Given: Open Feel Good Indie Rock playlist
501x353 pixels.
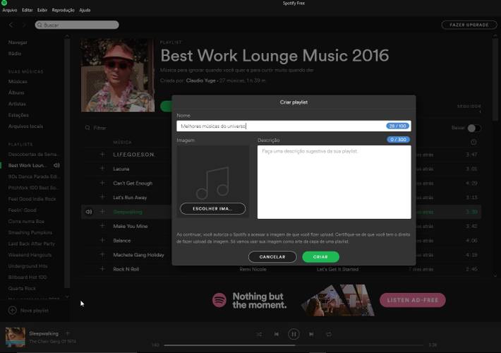Looking at the screenshot, I should (x=32, y=199).
